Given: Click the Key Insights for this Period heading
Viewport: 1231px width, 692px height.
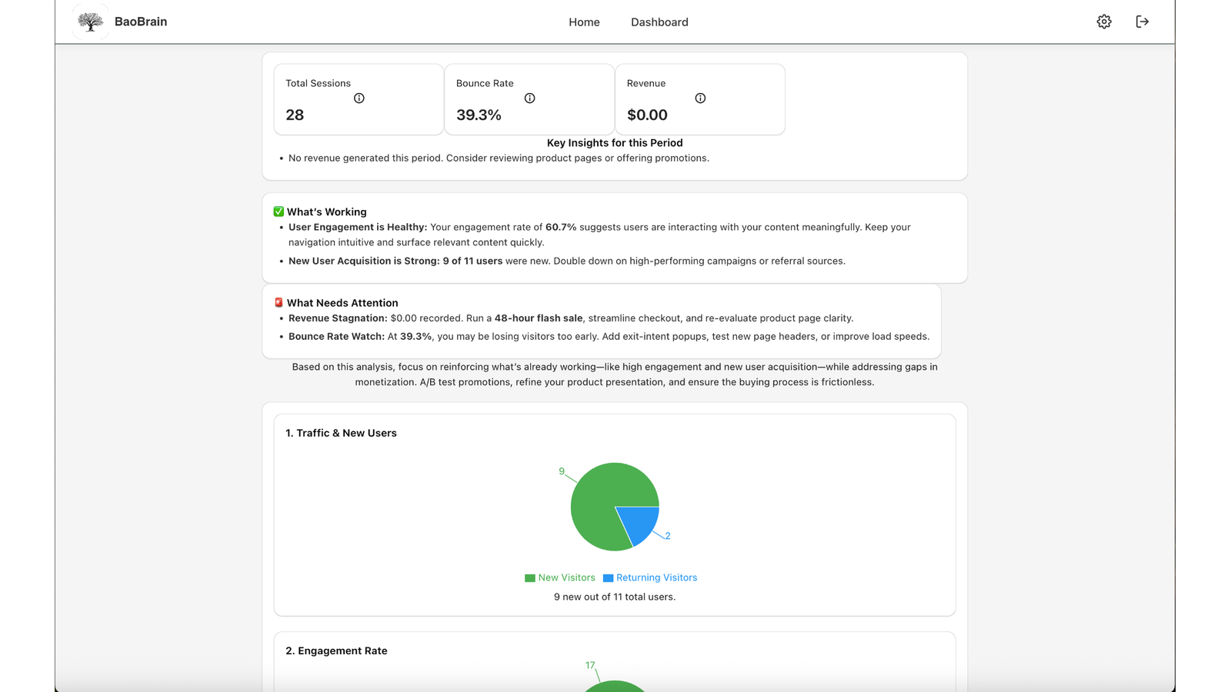Looking at the screenshot, I should click(x=614, y=142).
